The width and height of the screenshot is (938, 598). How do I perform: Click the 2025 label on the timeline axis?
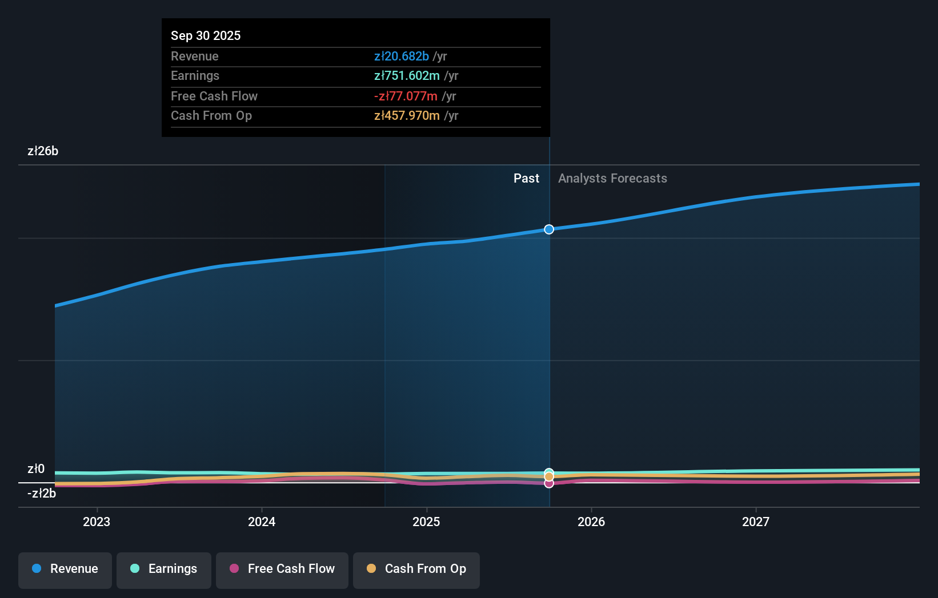coord(427,522)
